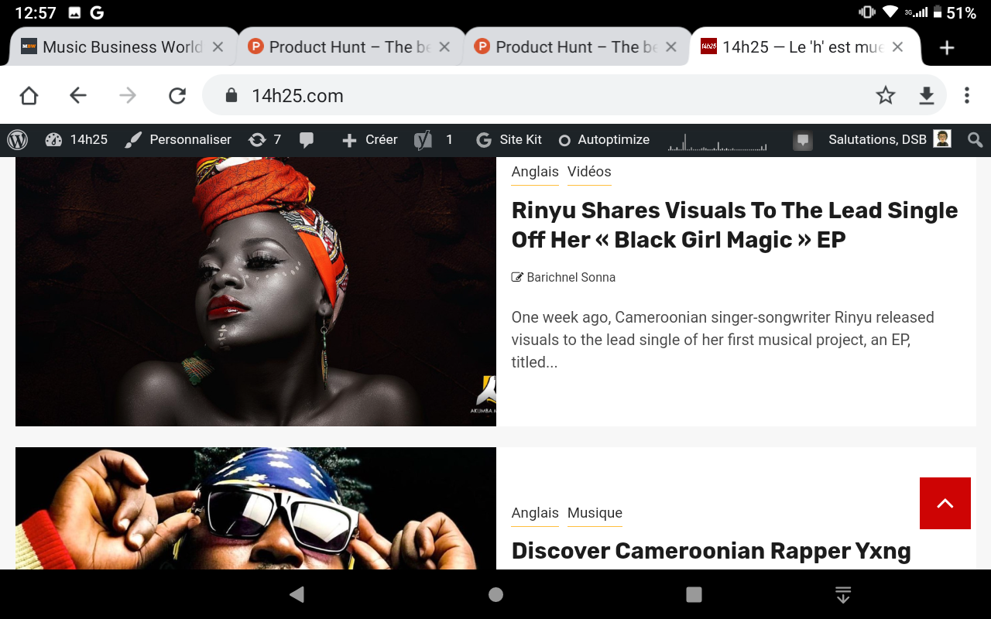Screen dimensions: 991x619
Task: Select the 14h25 — Le 'h' est muet tab
Action: [804, 47]
